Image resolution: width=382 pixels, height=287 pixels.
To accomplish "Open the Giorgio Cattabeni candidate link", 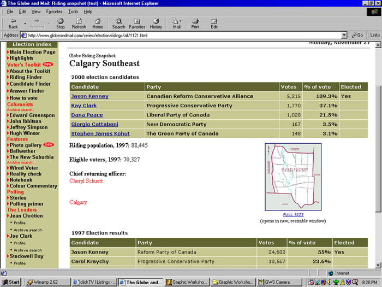I will (x=95, y=124).
